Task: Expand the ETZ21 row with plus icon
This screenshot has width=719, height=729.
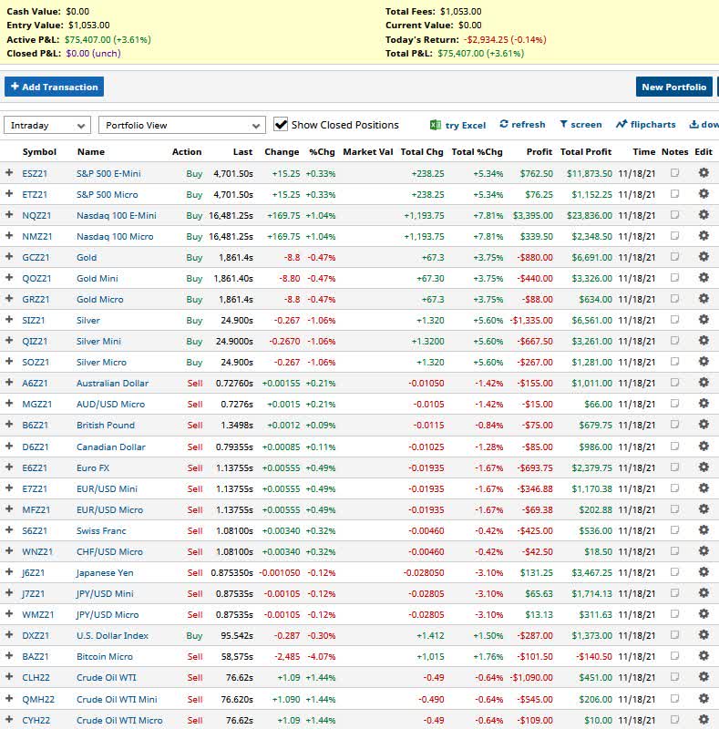Action: pyautogui.click(x=10, y=194)
